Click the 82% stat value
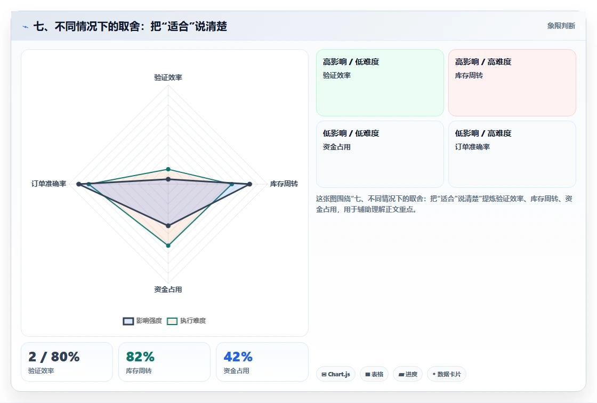The width and height of the screenshot is (597, 403). click(x=140, y=357)
